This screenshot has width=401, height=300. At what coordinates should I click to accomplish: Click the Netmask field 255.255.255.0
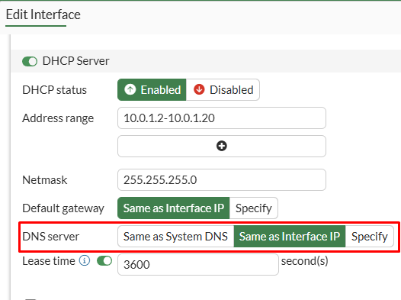point(222,179)
